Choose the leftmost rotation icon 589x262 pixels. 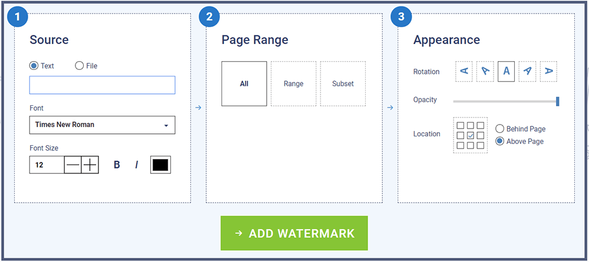(x=464, y=72)
